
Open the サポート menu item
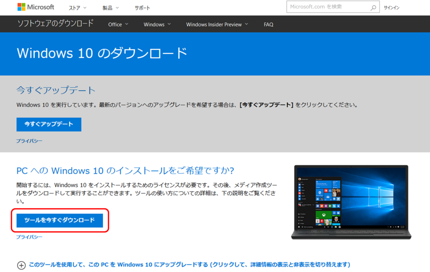tap(142, 8)
